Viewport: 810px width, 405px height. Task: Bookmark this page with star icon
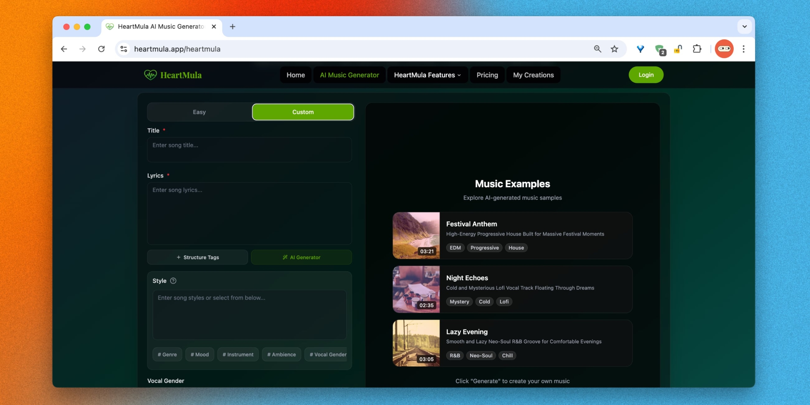click(614, 49)
